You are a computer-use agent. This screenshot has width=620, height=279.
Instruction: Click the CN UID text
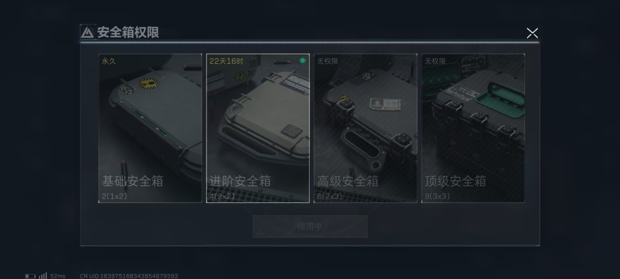(129, 276)
